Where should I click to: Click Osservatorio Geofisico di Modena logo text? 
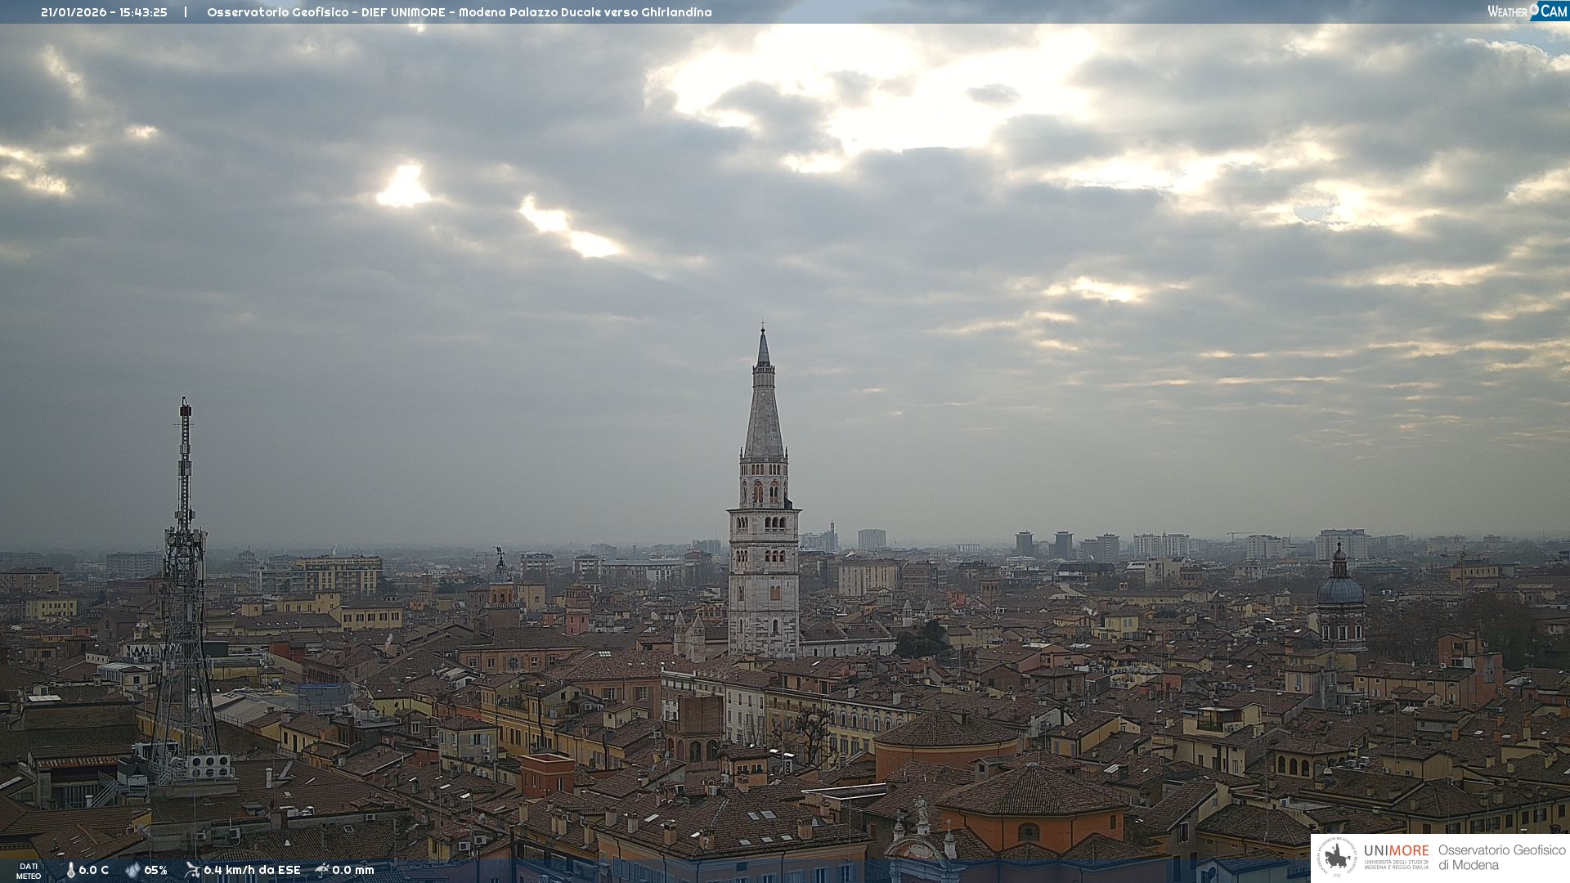click(x=1501, y=858)
